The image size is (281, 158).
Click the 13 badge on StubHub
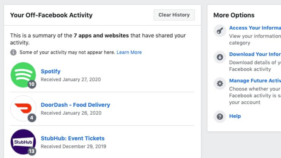[32, 151]
